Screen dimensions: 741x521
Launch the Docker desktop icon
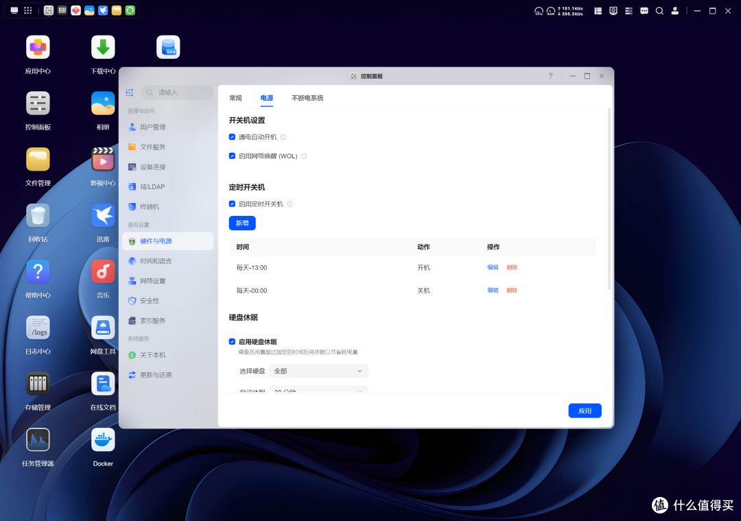click(x=103, y=440)
